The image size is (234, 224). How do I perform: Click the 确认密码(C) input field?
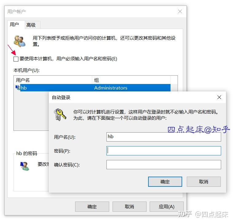click(x=163, y=165)
